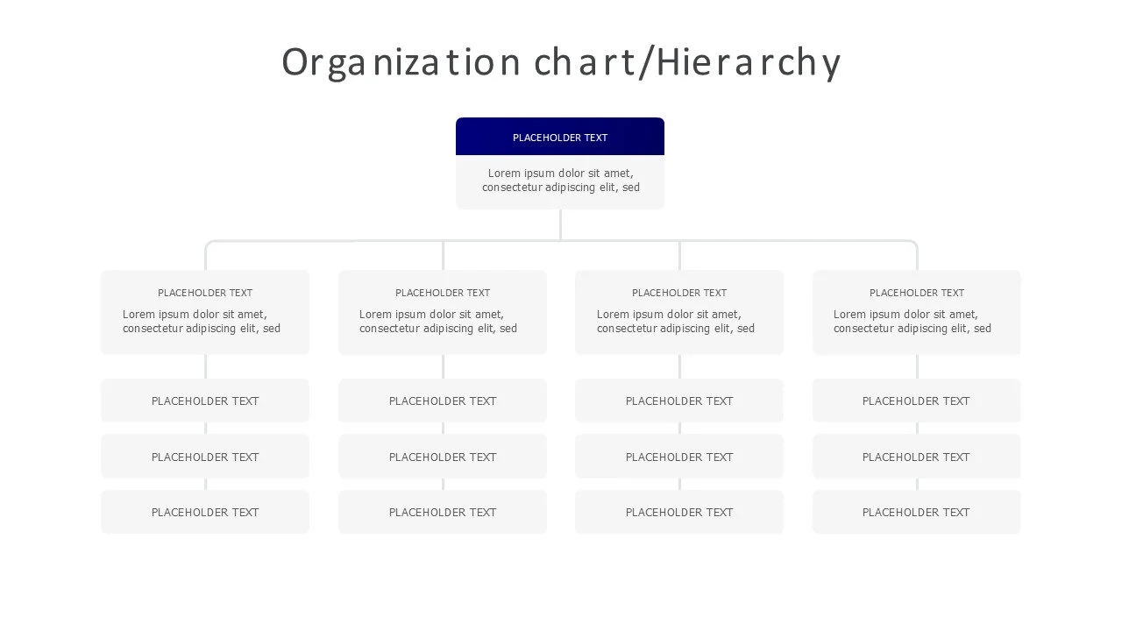
Task: Select the slide title Organization chart/Hierarchy
Action: 560,61
